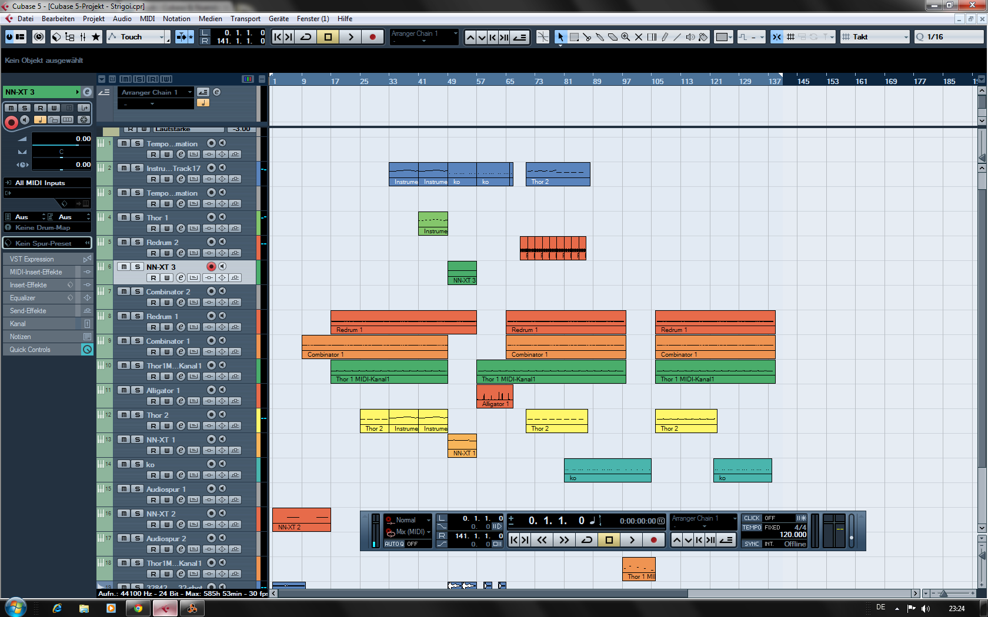Pick the Scissors split tool
This screenshot has height=617, width=988.
tap(587, 37)
